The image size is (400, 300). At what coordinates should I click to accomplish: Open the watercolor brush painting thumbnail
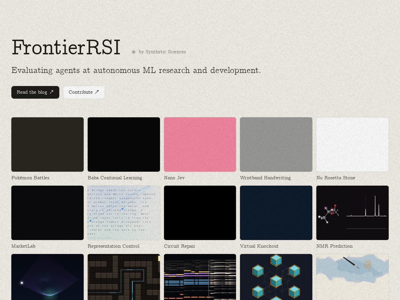[352, 277]
